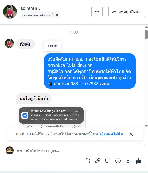Click the scrollbar down arrow
This screenshot has height=173, width=148.
point(146,126)
